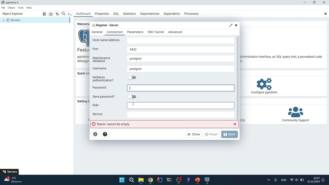Open the Object menu
This screenshot has width=329, height=185.
11,8
